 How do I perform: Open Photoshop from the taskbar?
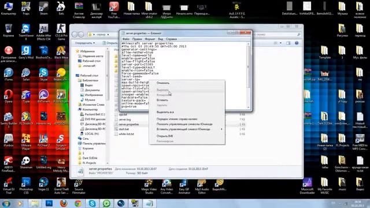49,203
